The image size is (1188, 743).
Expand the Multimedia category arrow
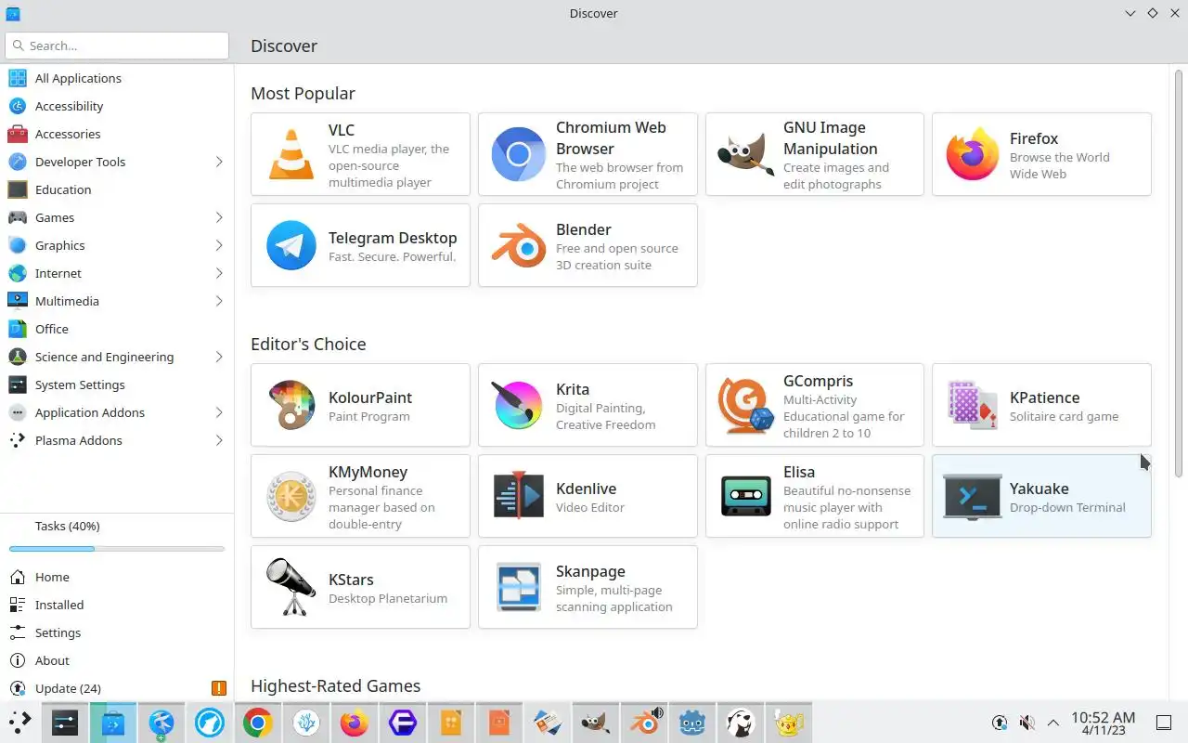(219, 301)
